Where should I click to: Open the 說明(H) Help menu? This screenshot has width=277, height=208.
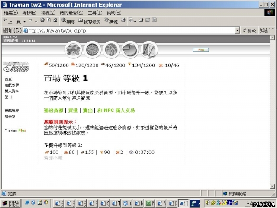(114, 13)
